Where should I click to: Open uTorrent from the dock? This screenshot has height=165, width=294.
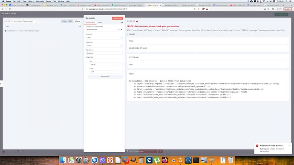pyautogui.click(x=157, y=160)
